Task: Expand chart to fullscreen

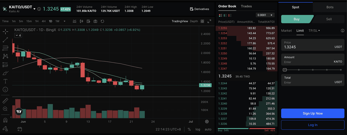Action: 209,21
